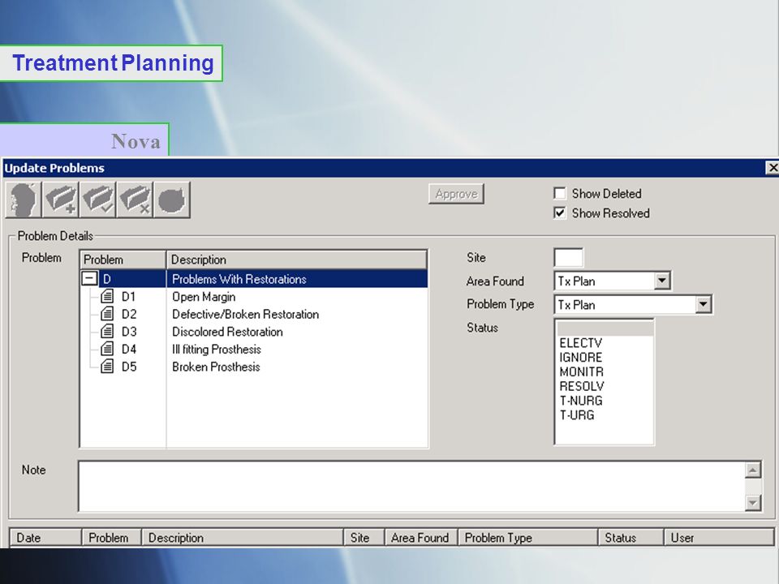Click bottom table Site column header
Image resolution: width=779 pixels, height=584 pixels.
point(364,537)
